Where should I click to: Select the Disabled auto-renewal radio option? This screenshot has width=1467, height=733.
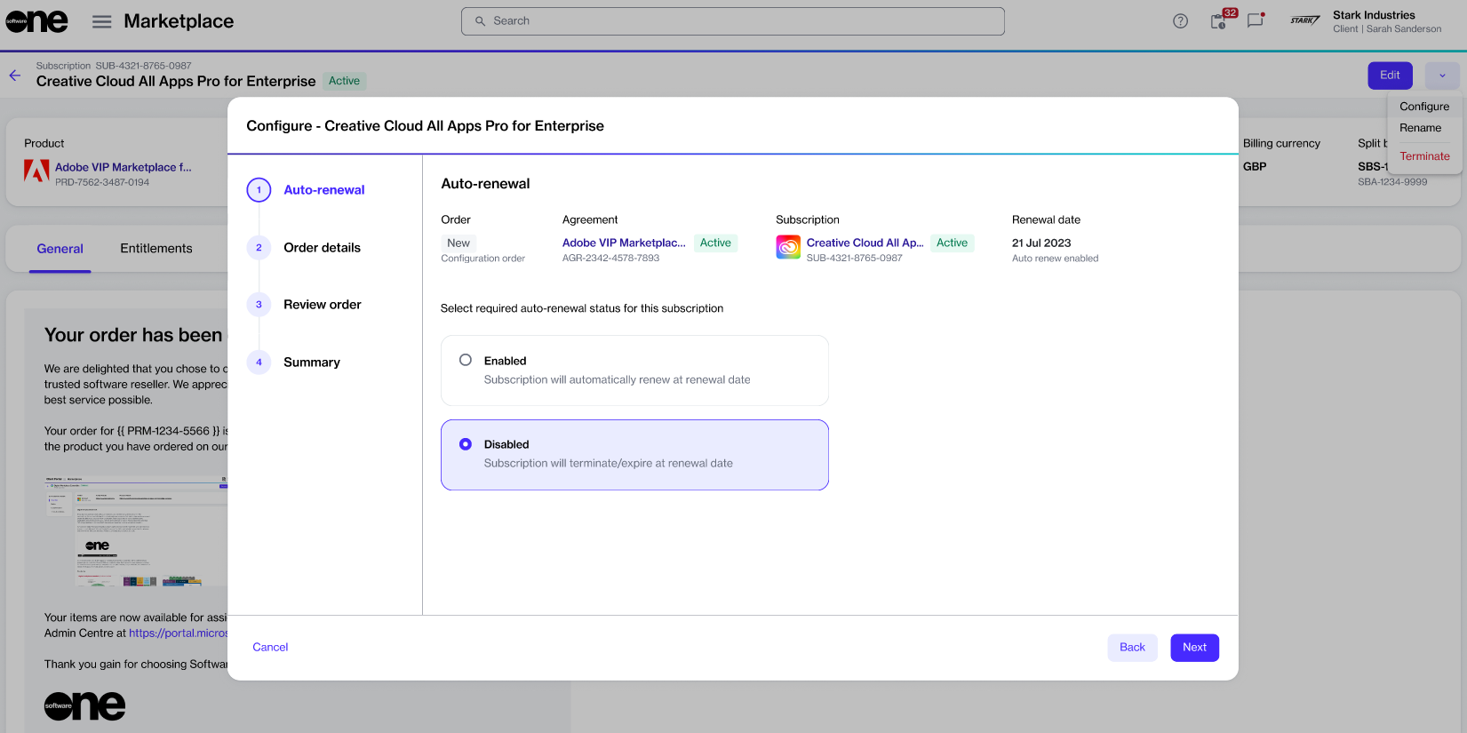tap(466, 444)
